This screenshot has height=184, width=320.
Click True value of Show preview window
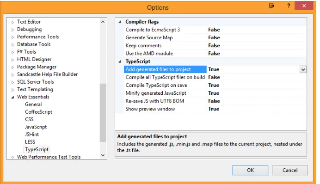pyautogui.click(x=214, y=109)
